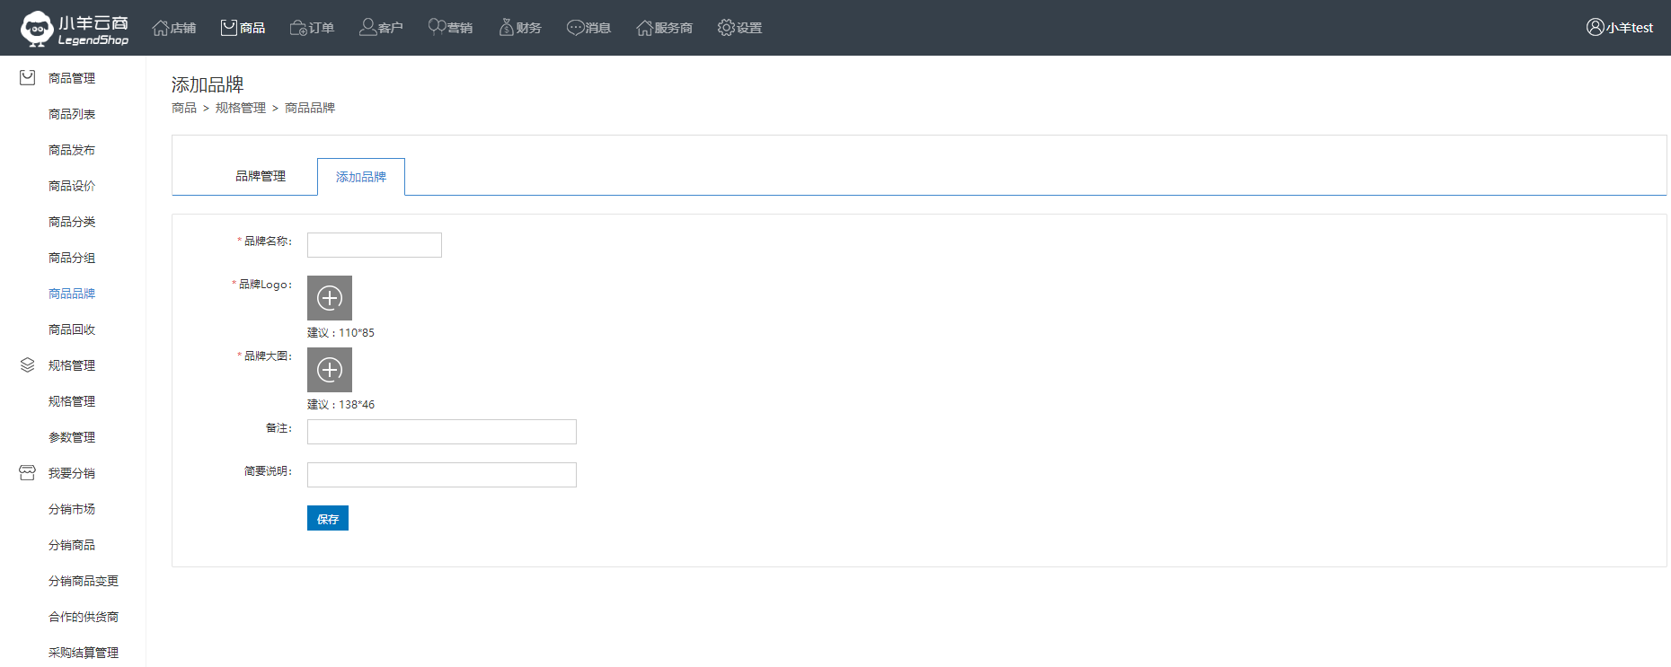
Task: Collapse the 我要分销 sidebar group
Action: click(71, 473)
